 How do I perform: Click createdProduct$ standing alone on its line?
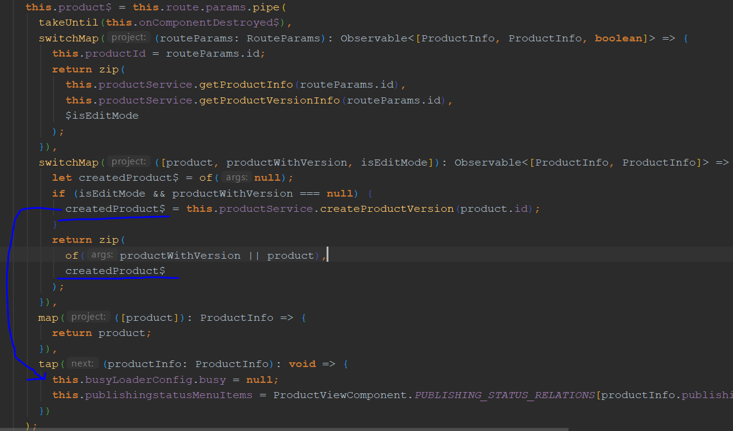pos(115,271)
